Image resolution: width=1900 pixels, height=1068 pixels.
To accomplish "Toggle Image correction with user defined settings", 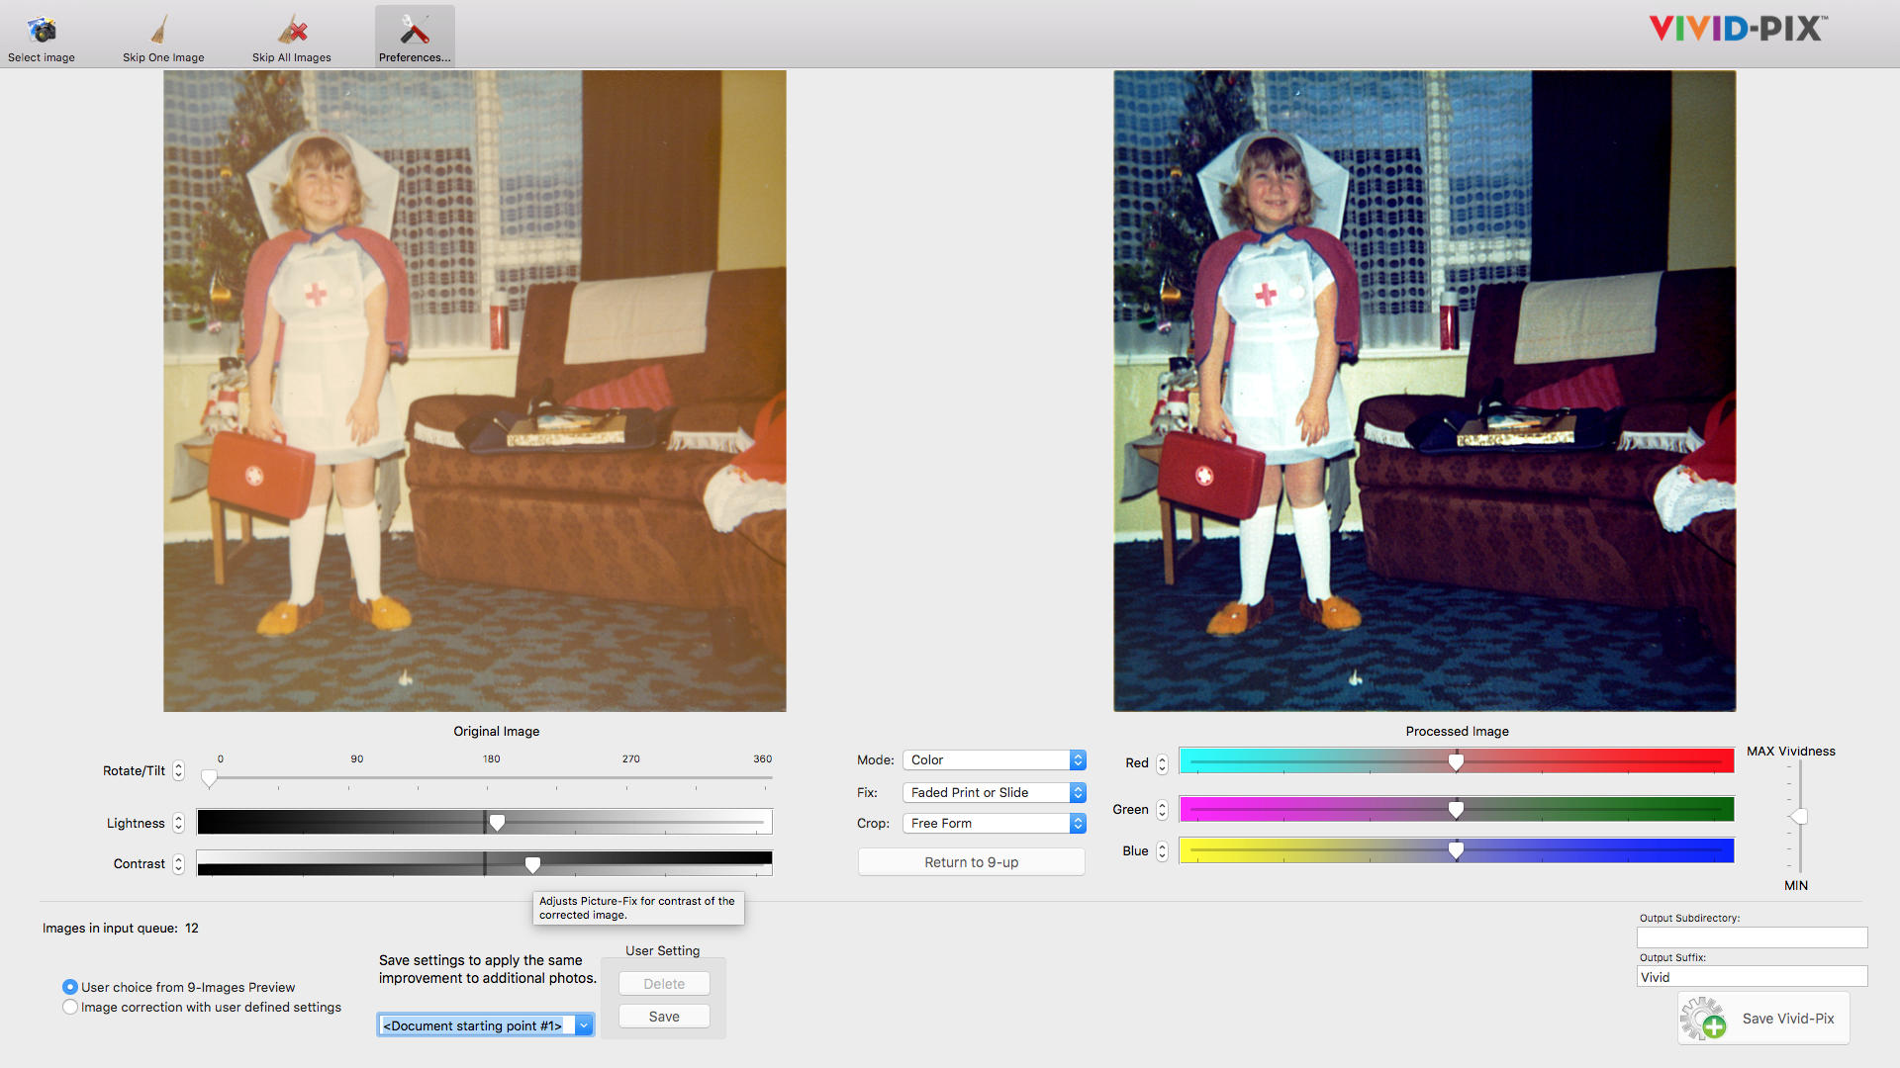I will (x=68, y=1008).
